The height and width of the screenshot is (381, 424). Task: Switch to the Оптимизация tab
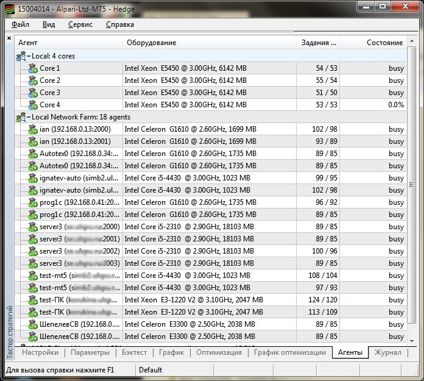click(x=219, y=352)
